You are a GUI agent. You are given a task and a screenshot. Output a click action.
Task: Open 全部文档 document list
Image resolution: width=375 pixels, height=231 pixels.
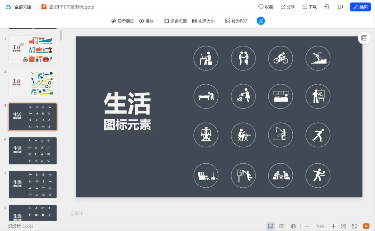(x=23, y=7)
